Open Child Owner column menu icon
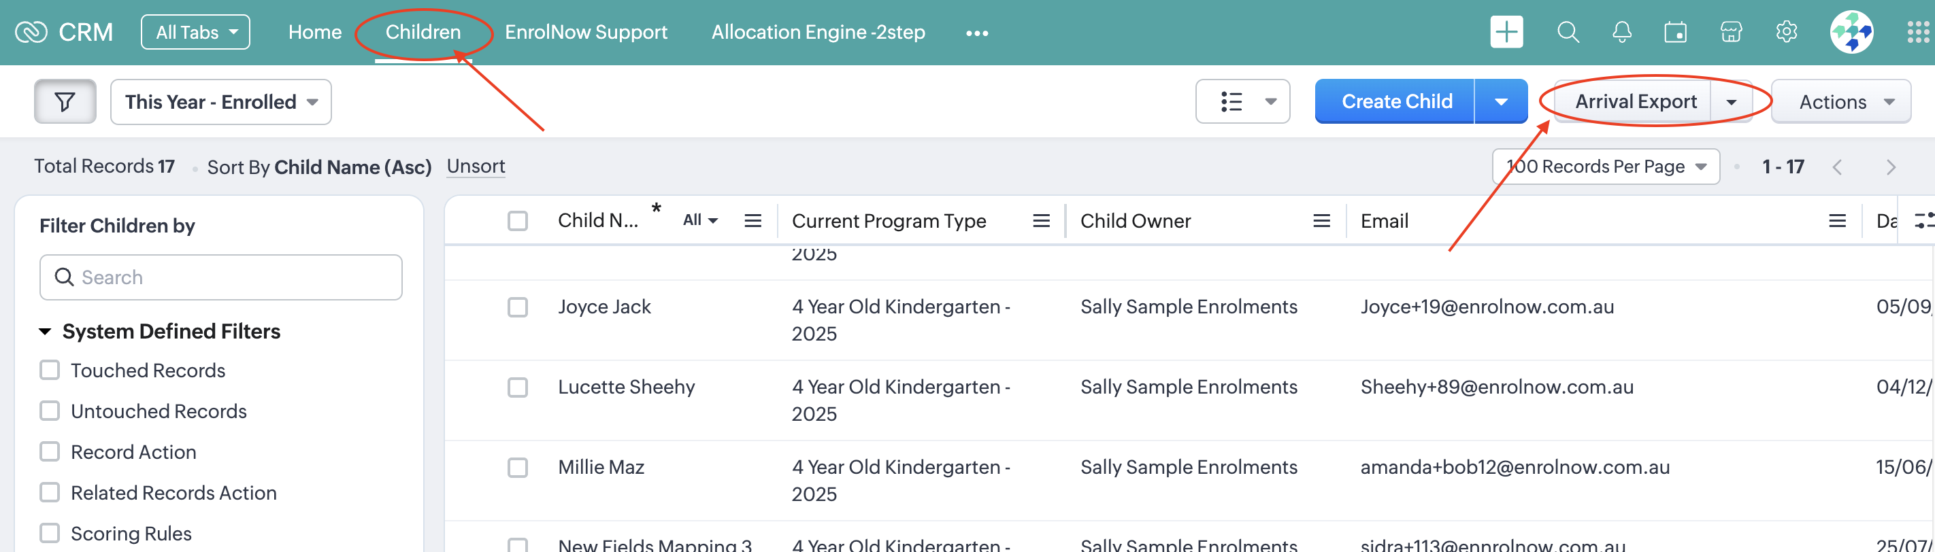The width and height of the screenshot is (1935, 552). [x=1321, y=221]
